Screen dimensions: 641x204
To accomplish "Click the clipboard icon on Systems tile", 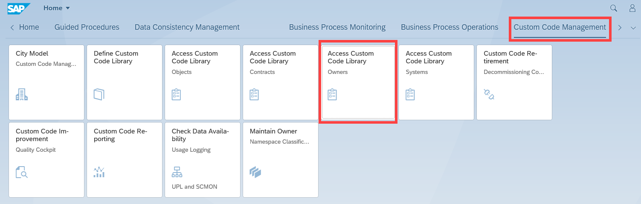I will [x=411, y=94].
